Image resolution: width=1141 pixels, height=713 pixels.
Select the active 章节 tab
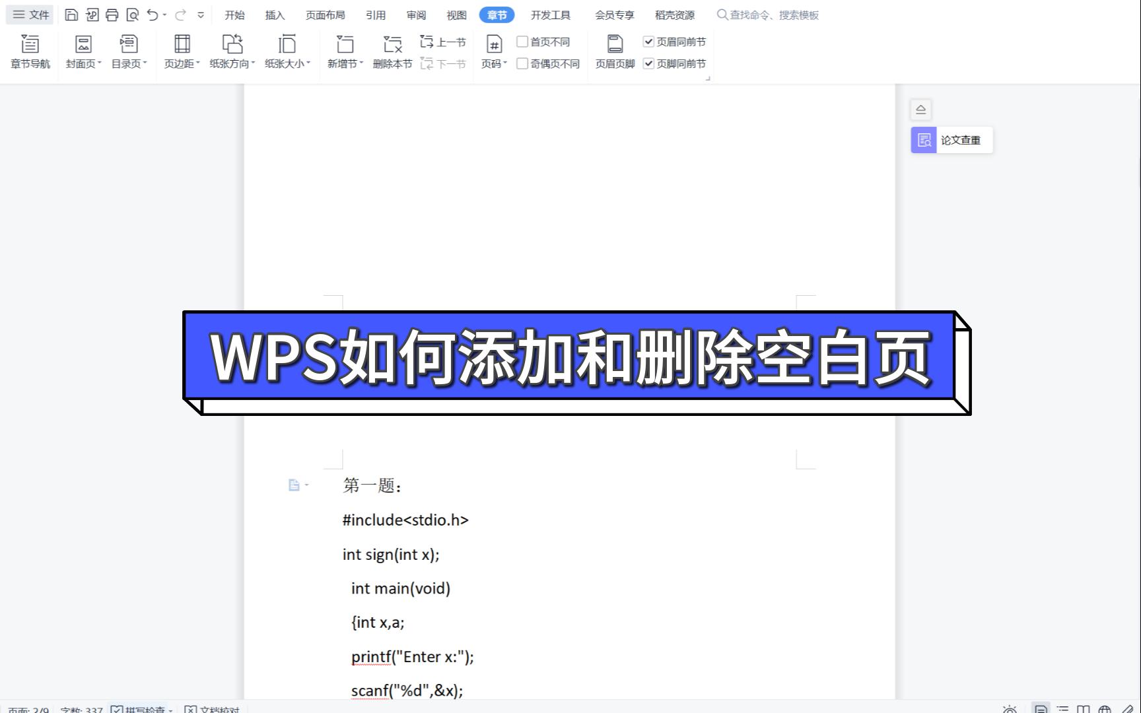pos(497,15)
